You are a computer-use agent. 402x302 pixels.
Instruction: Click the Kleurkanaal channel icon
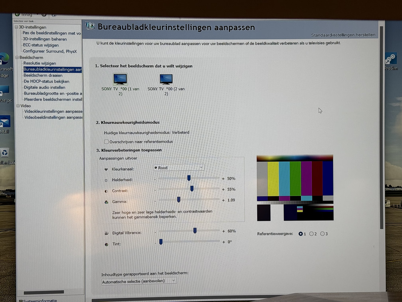106,169
